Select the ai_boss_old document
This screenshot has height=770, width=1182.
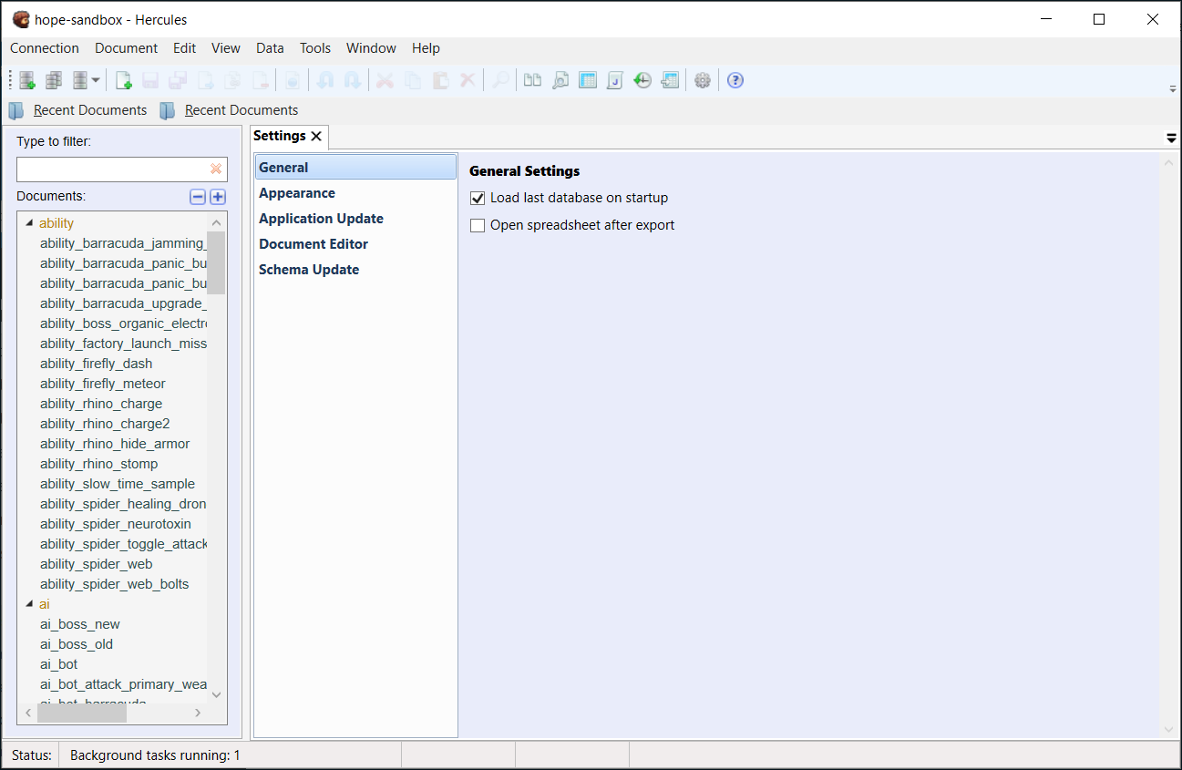coord(77,644)
